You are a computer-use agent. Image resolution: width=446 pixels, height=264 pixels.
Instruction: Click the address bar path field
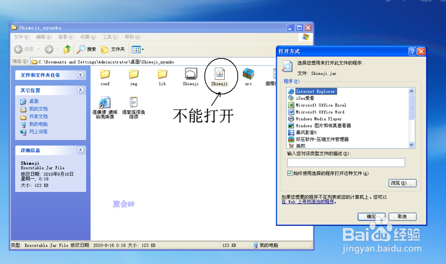153,62
